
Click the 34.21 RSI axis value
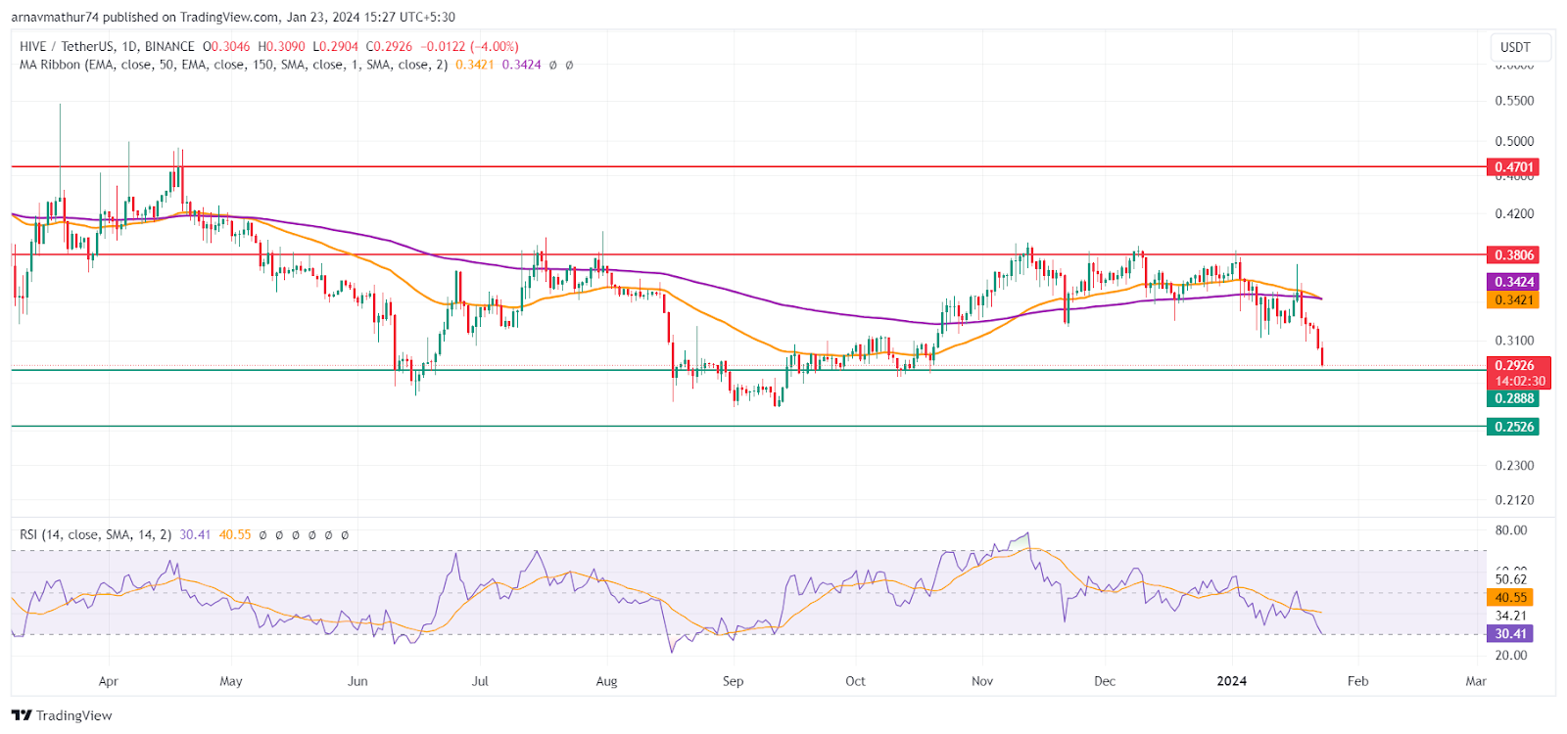(x=1511, y=616)
